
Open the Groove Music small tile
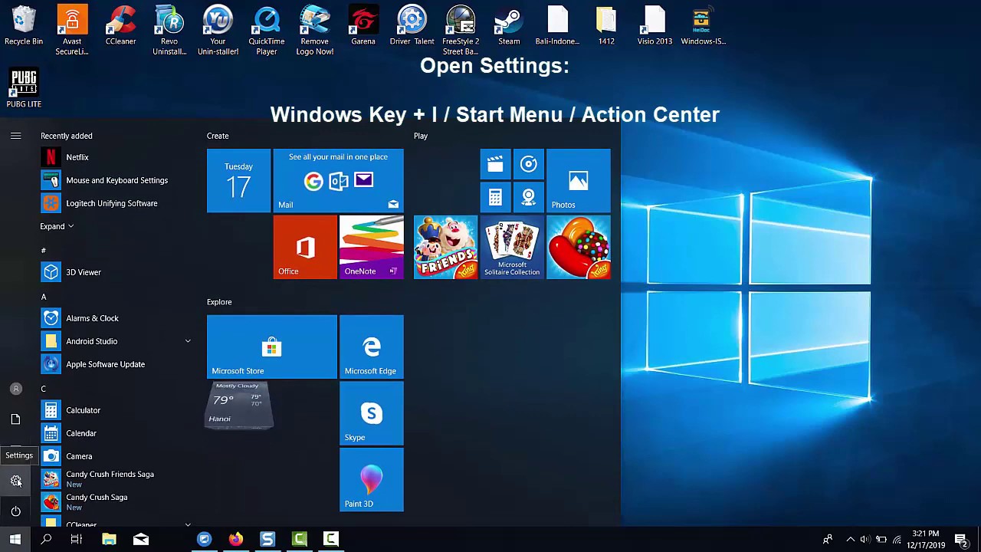point(528,164)
